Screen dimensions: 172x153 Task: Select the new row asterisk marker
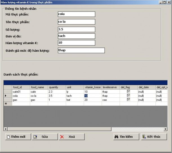tap(8, 104)
